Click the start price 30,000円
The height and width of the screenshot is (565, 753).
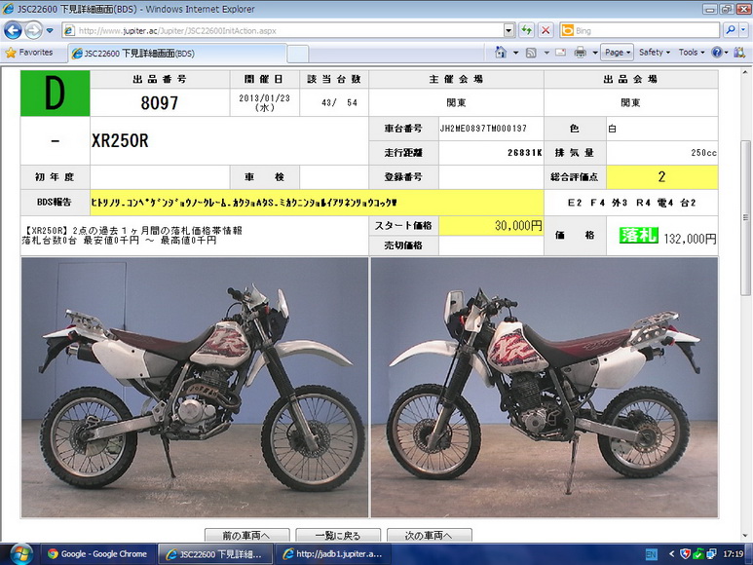(518, 226)
